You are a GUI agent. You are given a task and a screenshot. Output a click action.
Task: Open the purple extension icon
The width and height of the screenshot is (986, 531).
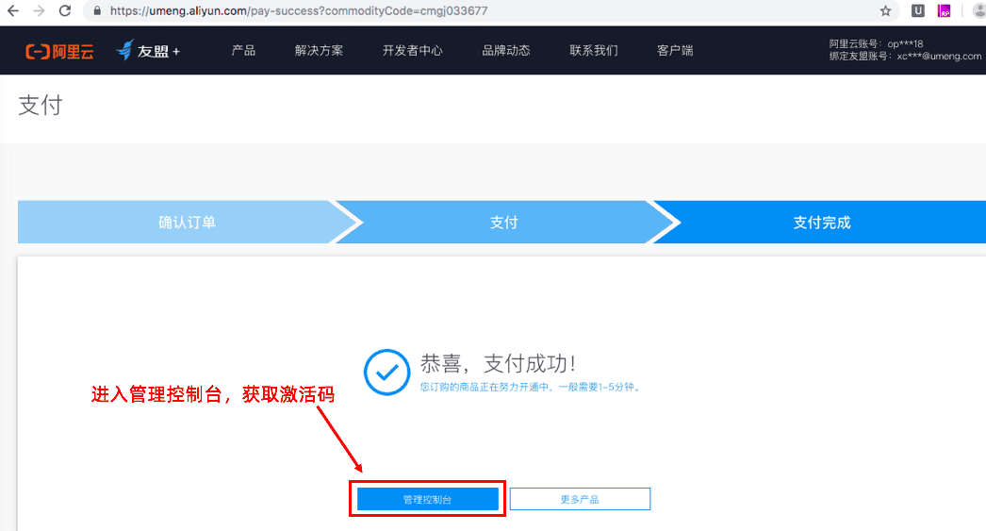(x=944, y=10)
